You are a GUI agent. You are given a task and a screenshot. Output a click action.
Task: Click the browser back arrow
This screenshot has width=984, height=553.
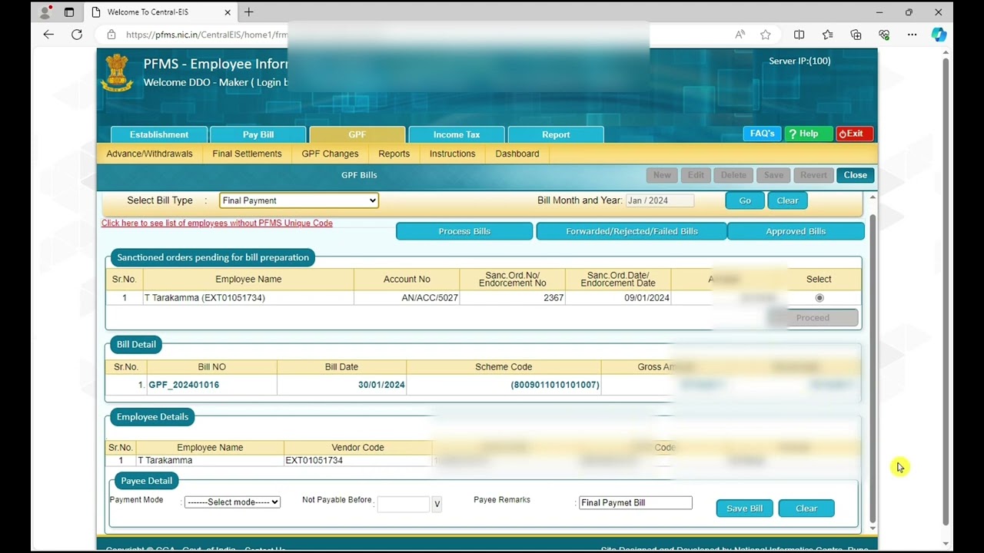tap(48, 35)
